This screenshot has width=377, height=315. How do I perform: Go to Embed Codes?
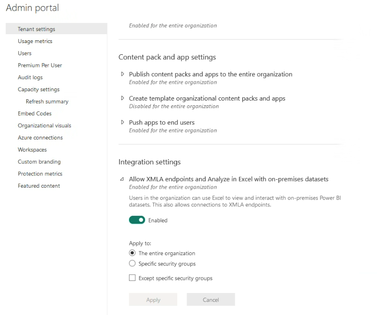point(35,113)
